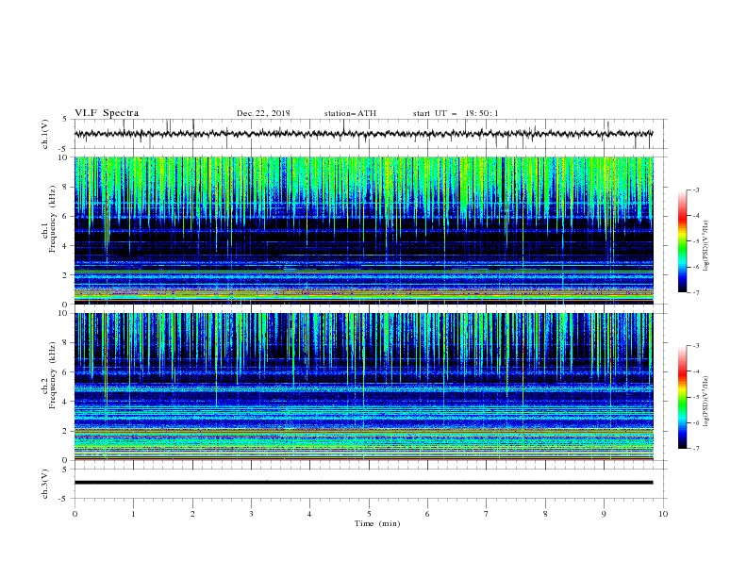Click the ch.3 flat voltage trace
The width and height of the screenshot is (747, 577).
(364, 483)
